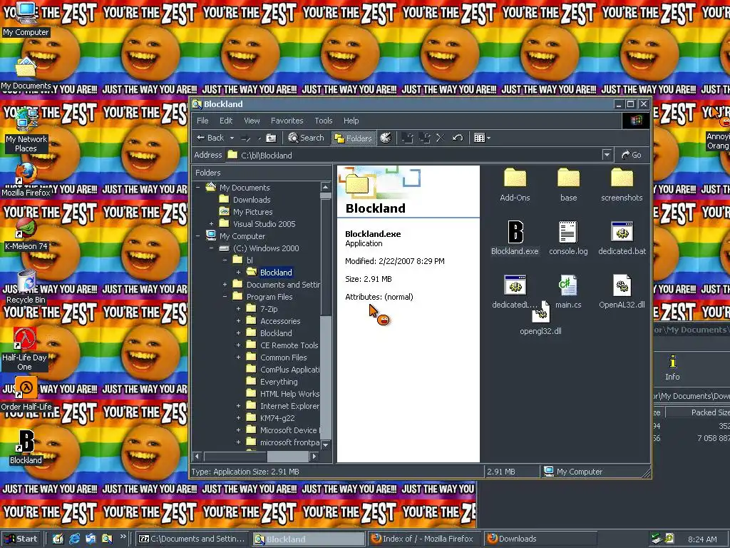Open the Tools menu
730x548 pixels.
[324, 121]
